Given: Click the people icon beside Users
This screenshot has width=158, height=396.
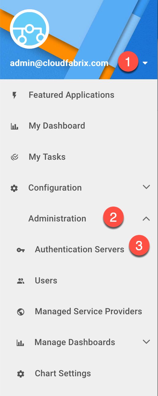Looking at the screenshot, I should coord(21,281).
